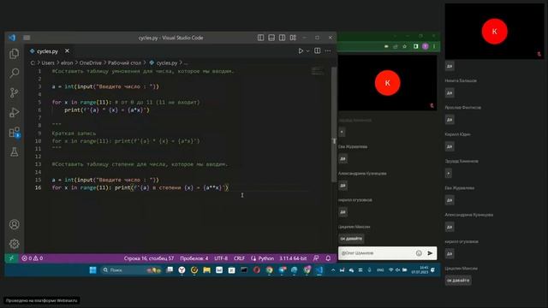Viewport: 548px width, 308px height.
Task: Expand the run button dropdown arrow
Action: 308,51
